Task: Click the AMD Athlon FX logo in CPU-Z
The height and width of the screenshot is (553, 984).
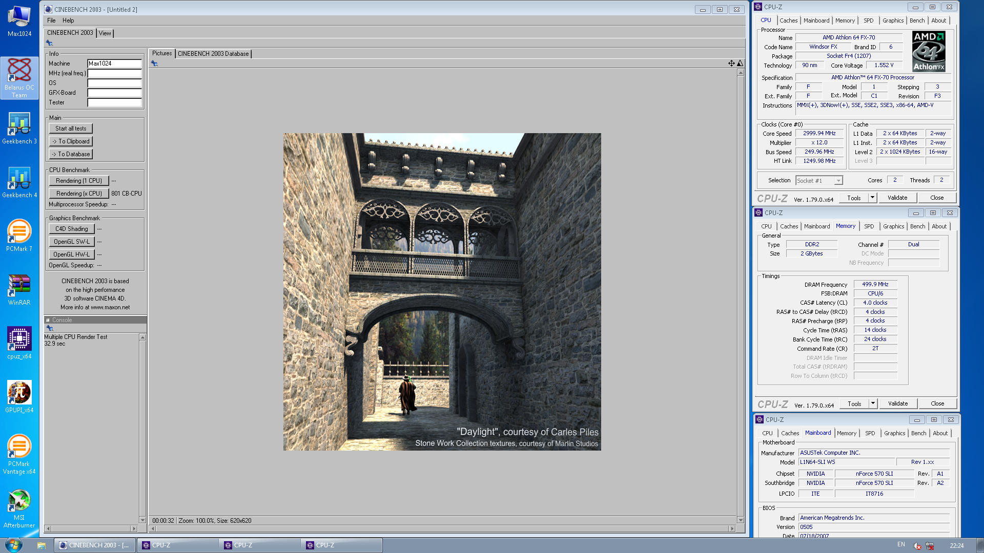Action: (x=929, y=51)
